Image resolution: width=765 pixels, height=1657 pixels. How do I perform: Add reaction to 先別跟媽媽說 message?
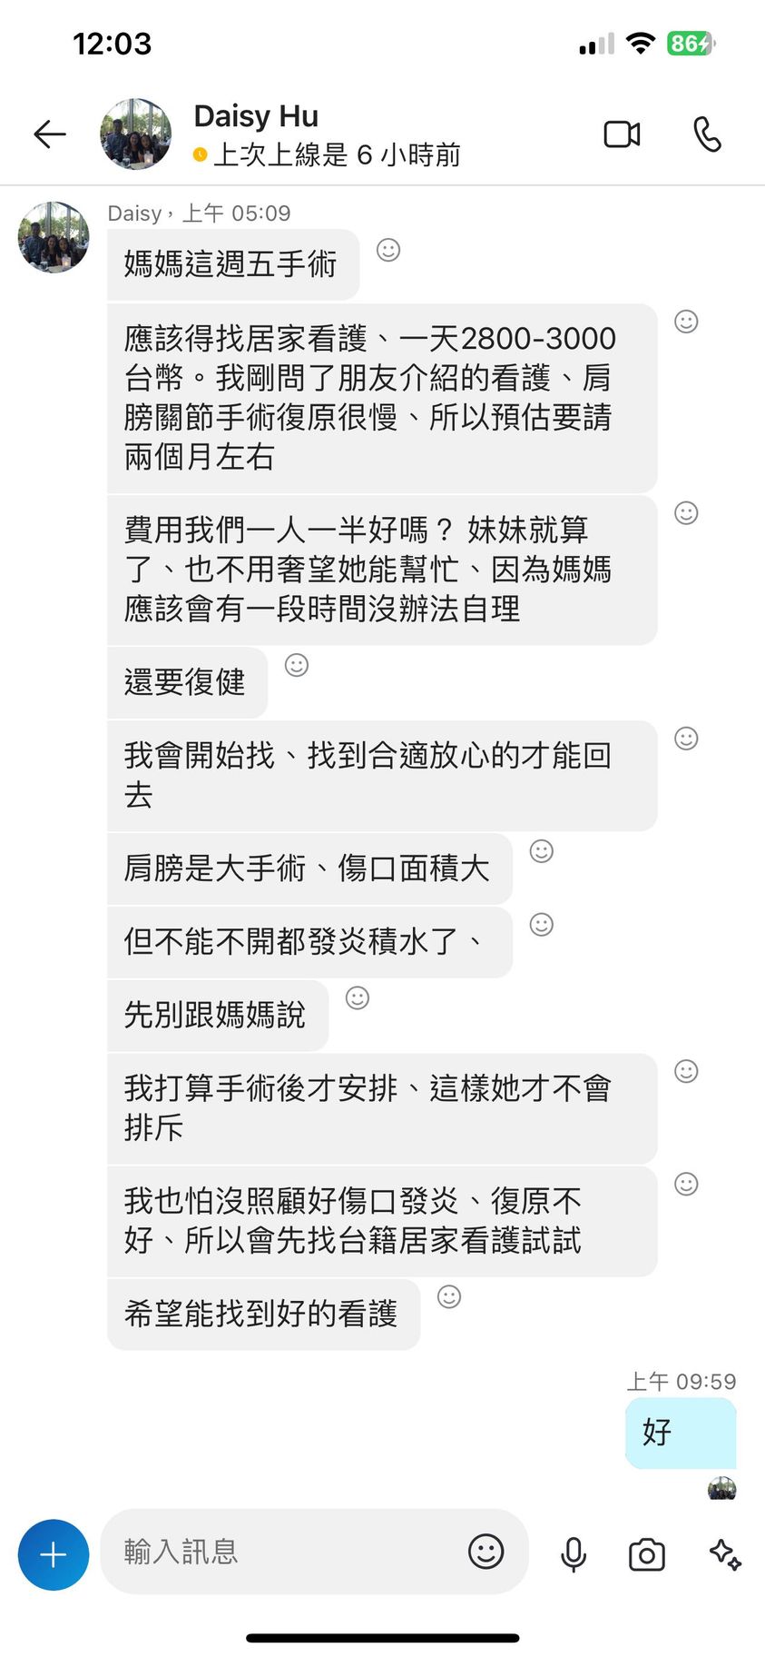click(358, 997)
